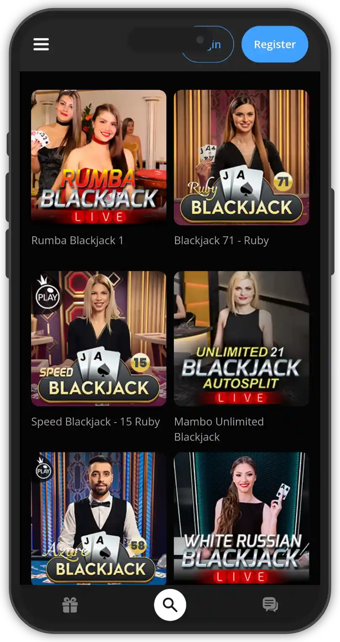Open the live chat icon

[x=270, y=605]
